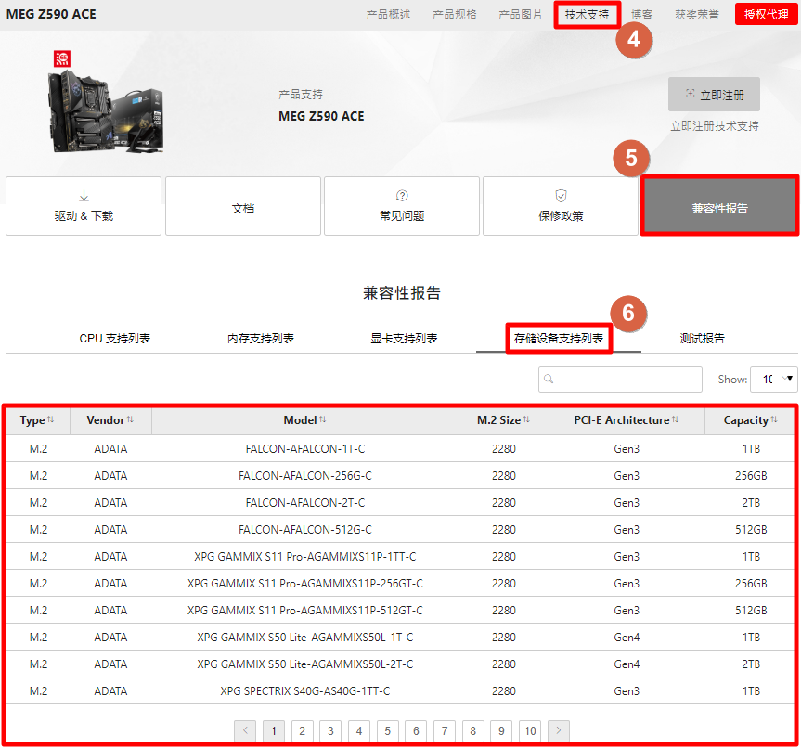Click the previous page arrow in pagination
Screen dimensions: 801x748
tap(246, 730)
